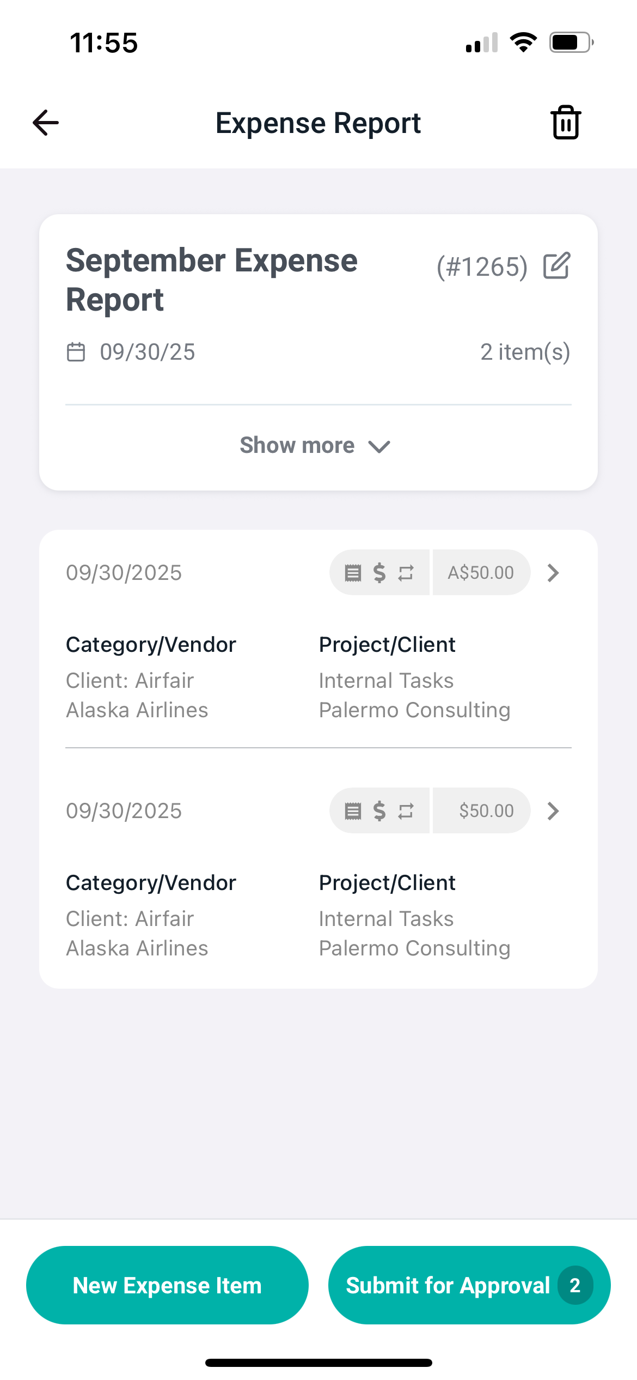Tap the A$50.00 amount badge
637x1380 pixels.
[x=481, y=573]
